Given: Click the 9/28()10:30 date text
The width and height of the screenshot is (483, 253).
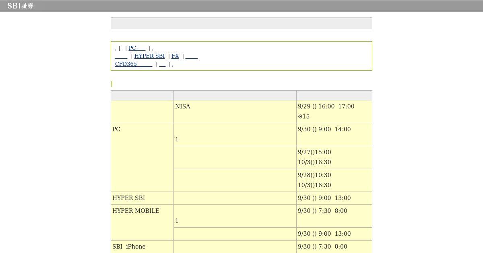Looking at the screenshot, I should pyautogui.click(x=314, y=175).
